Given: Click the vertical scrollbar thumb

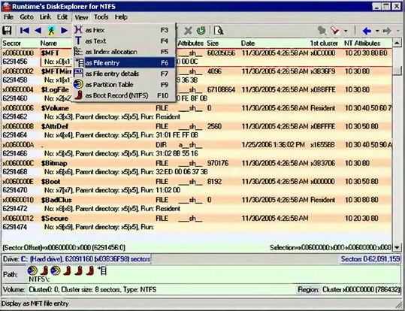Looking at the screenshot, I should tap(397, 71).
